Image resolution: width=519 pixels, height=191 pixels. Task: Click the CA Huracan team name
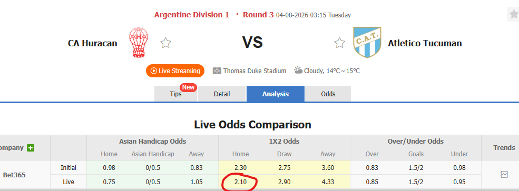pyautogui.click(x=93, y=43)
